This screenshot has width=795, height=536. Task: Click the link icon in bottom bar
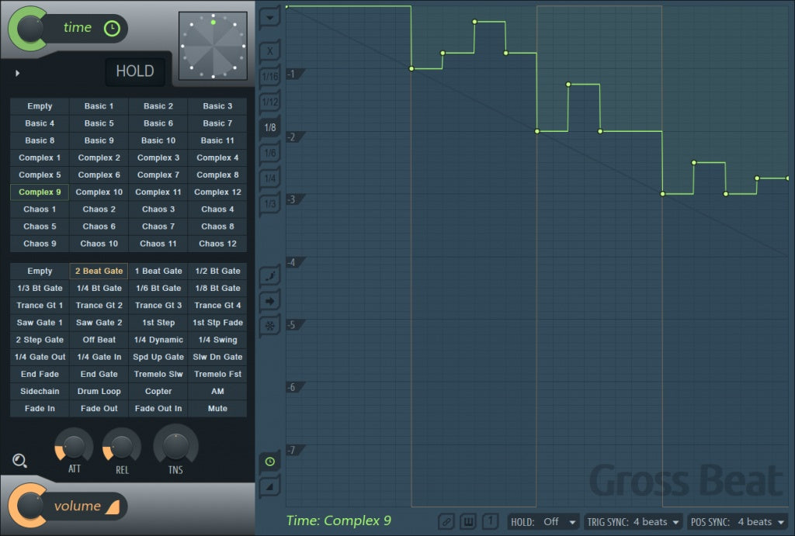coord(446,522)
